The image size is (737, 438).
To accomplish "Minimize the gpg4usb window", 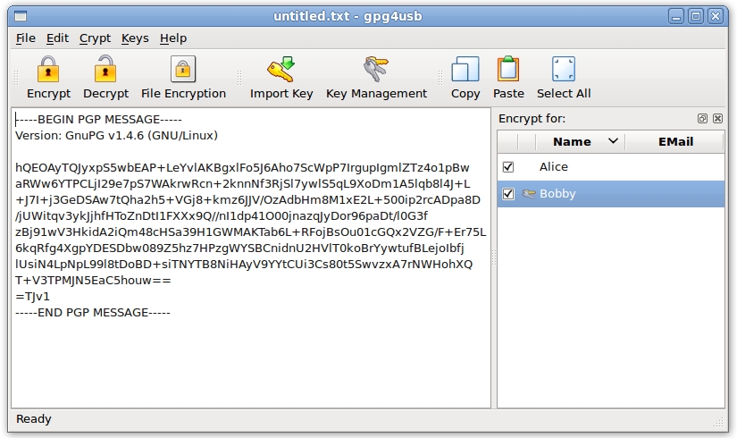I will click(x=676, y=16).
